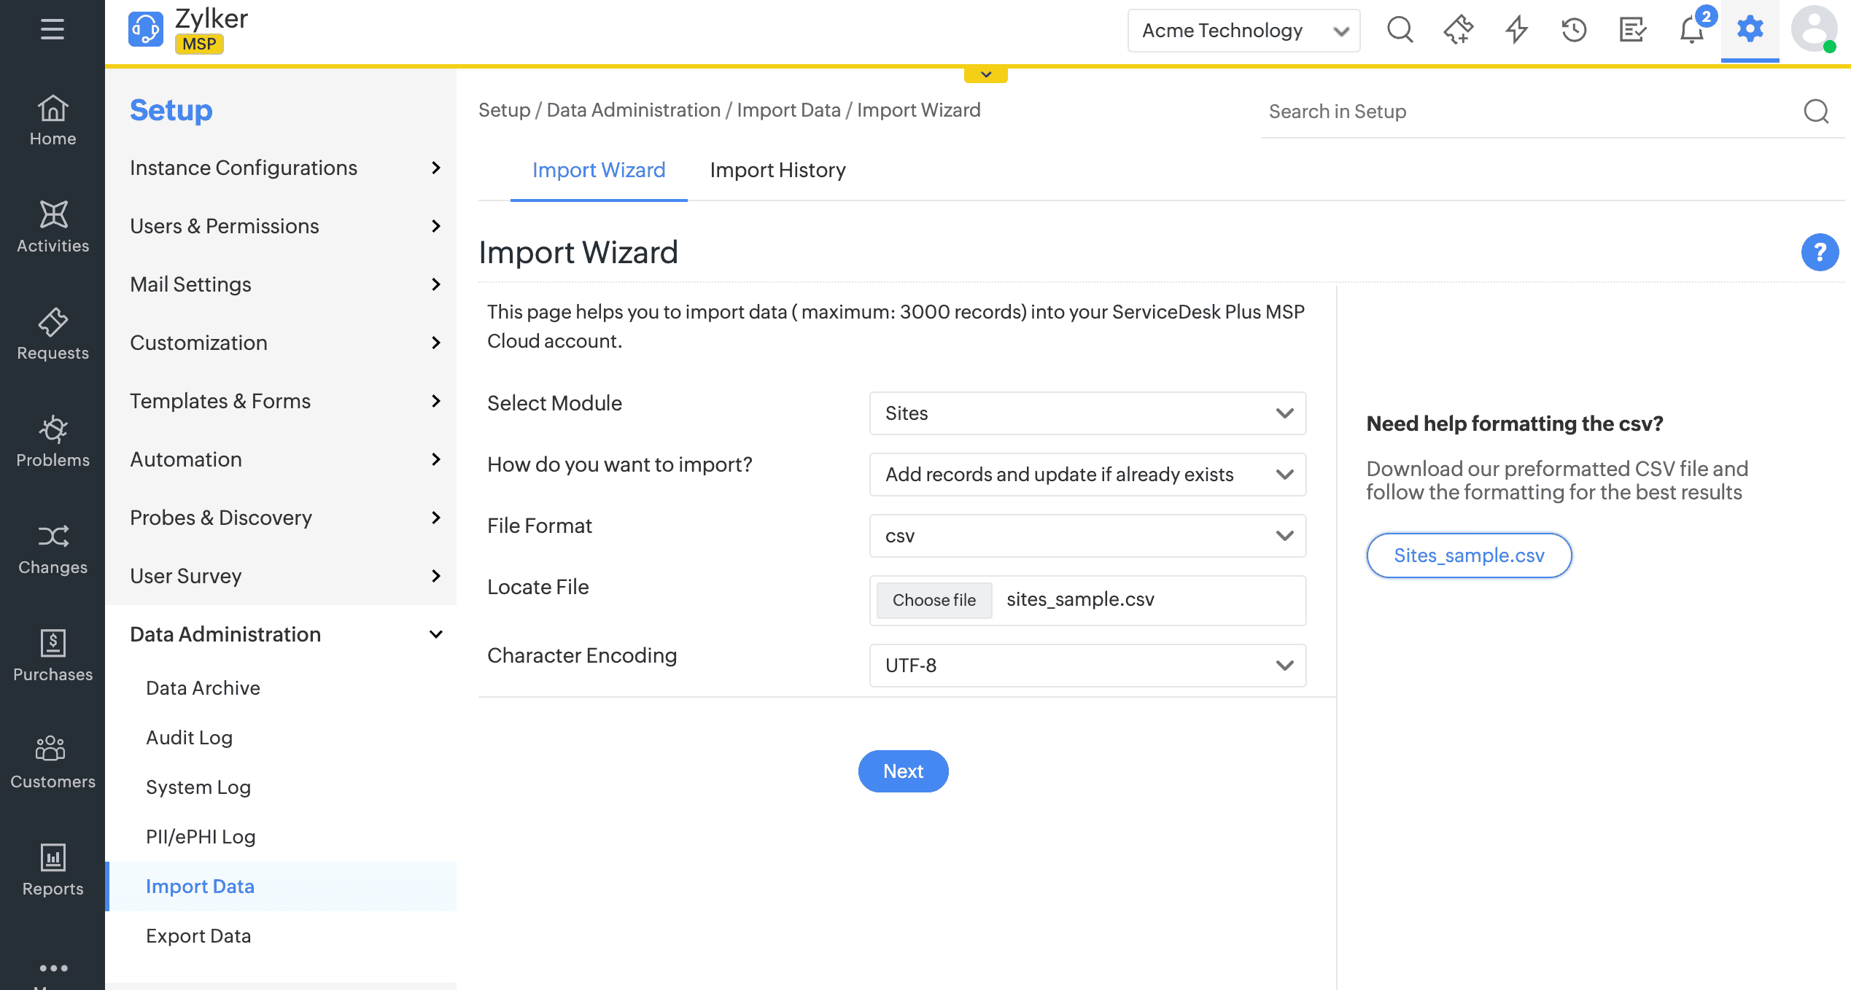Click the quick actions lightning icon
This screenshot has height=990, width=1851.
pyautogui.click(x=1516, y=31)
